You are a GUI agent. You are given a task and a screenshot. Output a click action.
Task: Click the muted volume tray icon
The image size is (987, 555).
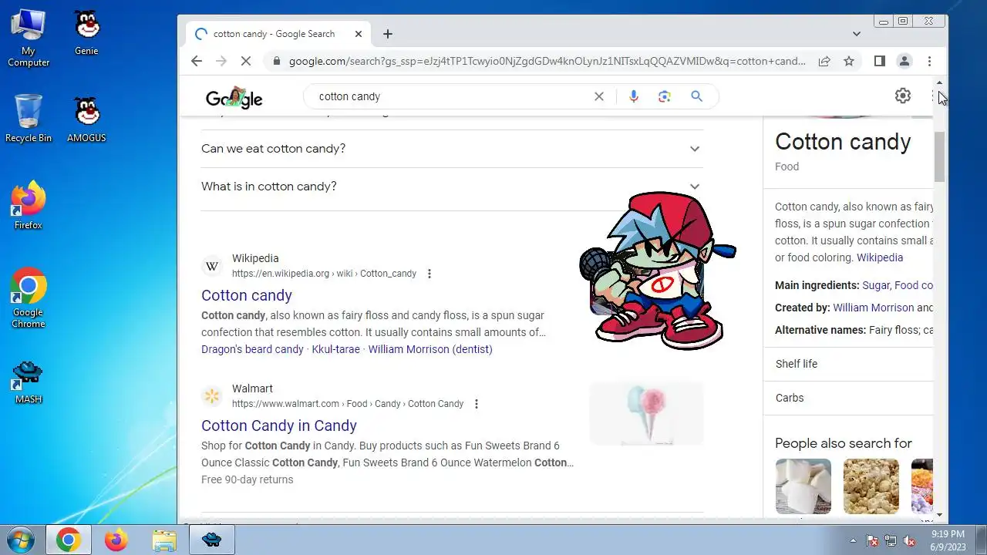point(909,540)
